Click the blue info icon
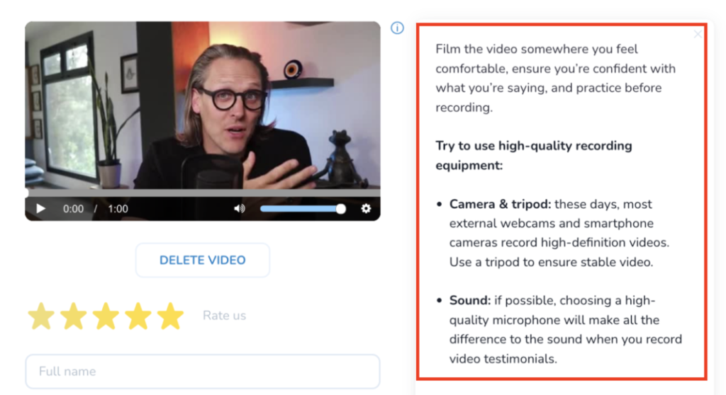This screenshot has height=395, width=726. pos(397,28)
